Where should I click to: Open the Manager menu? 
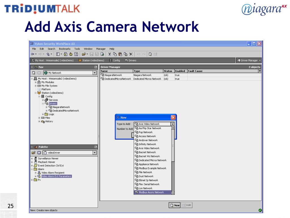tap(101, 49)
